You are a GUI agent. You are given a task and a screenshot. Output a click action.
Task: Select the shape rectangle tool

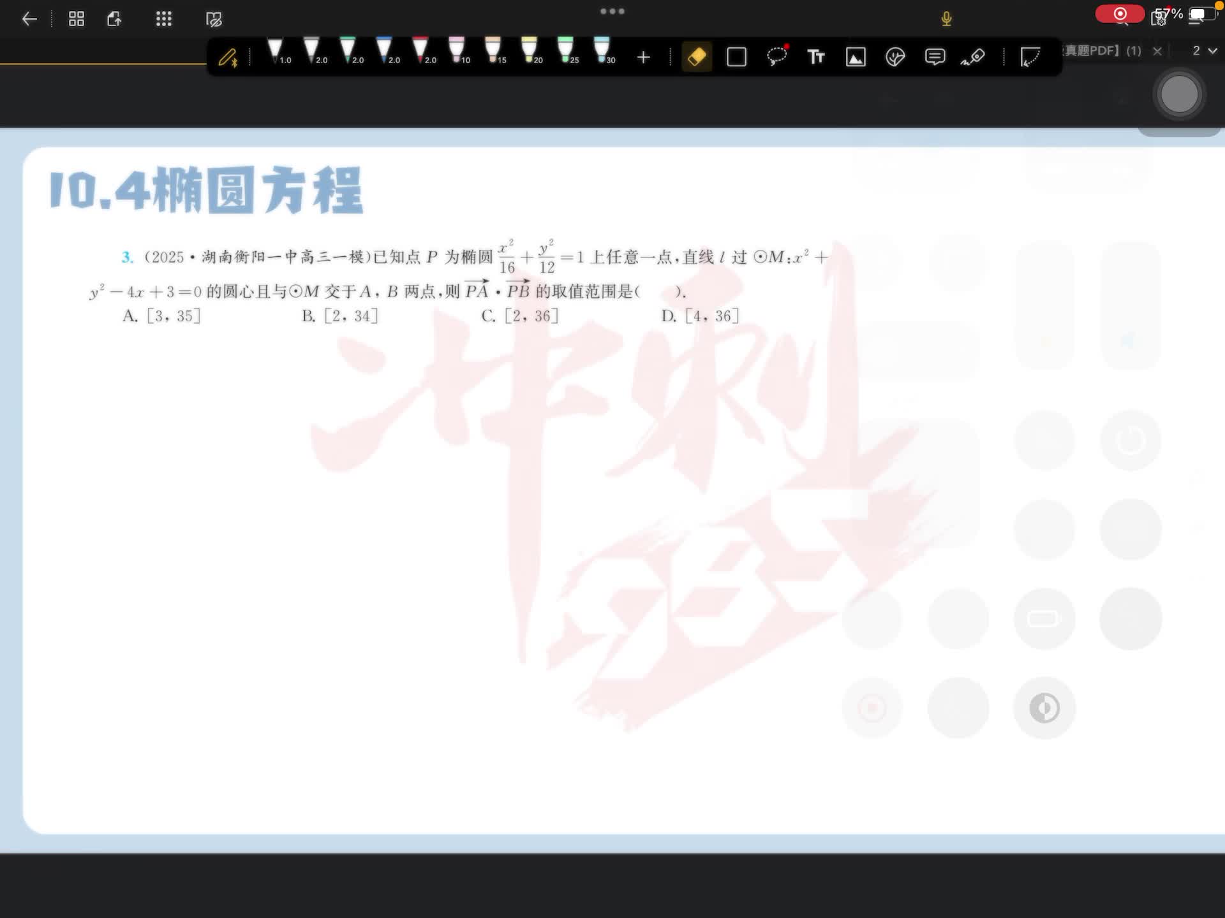click(736, 57)
